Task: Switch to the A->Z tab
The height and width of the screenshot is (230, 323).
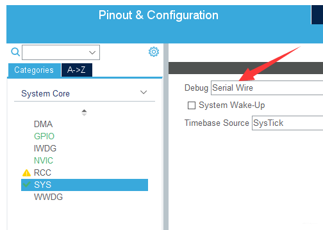Action: pyautogui.click(x=77, y=70)
